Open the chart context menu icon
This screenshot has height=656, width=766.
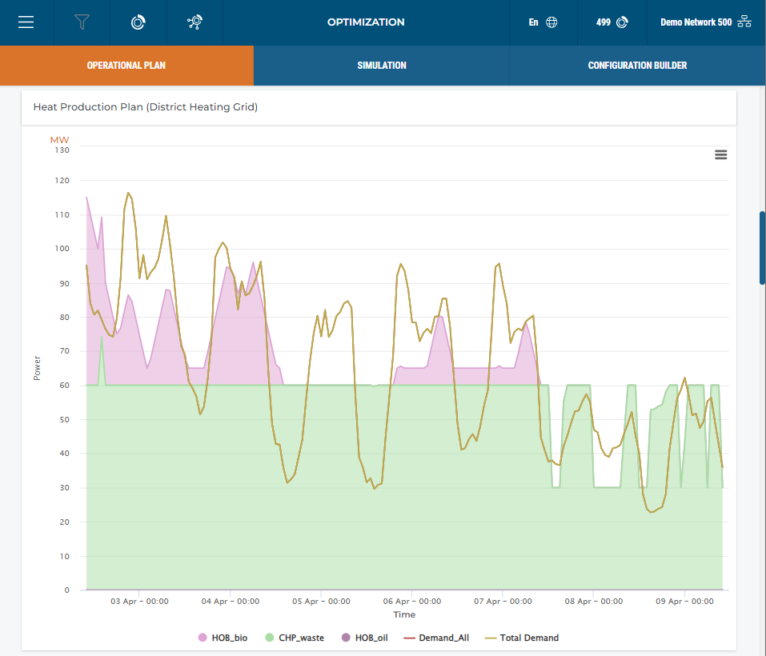(x=720, y=154)
